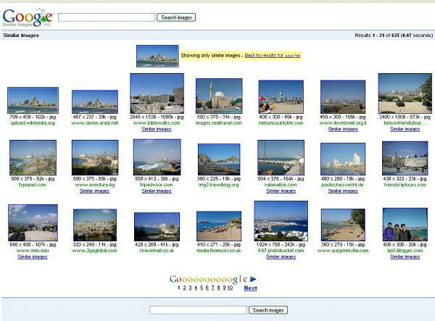435x321 pixels.
Task: Open the typepad.com coastline thumbnail
Action: 33,157
